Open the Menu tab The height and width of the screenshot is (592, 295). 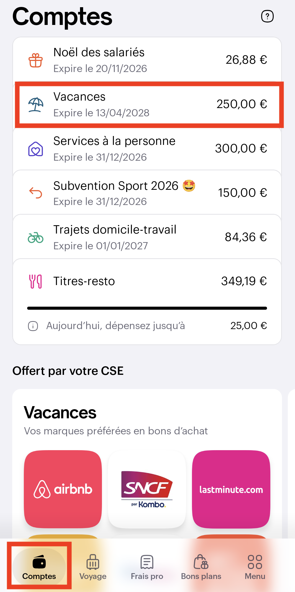tap(255, 567)
